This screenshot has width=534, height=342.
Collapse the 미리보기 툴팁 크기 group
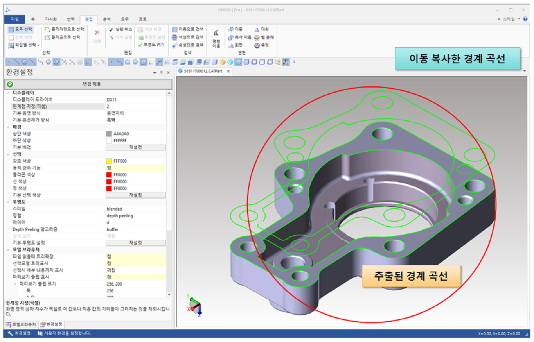click(15, 284)
